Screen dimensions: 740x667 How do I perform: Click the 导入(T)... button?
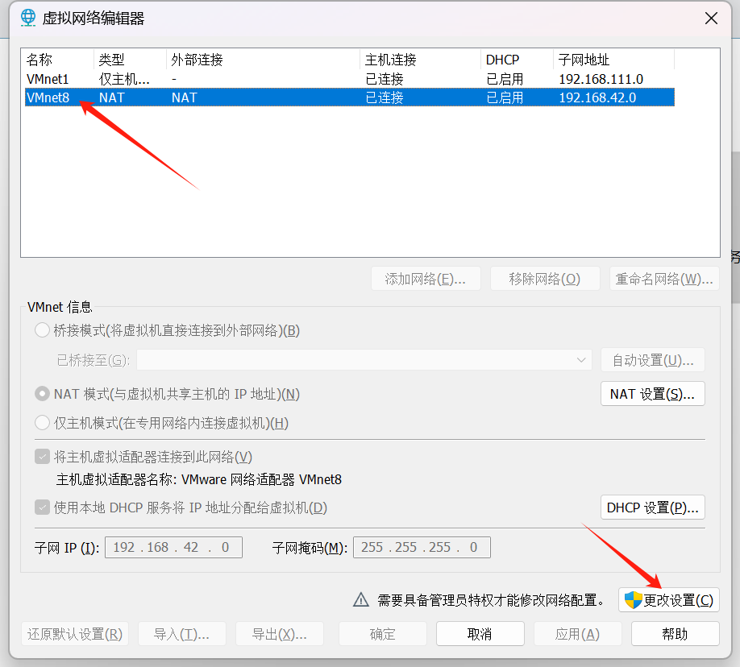181,633
